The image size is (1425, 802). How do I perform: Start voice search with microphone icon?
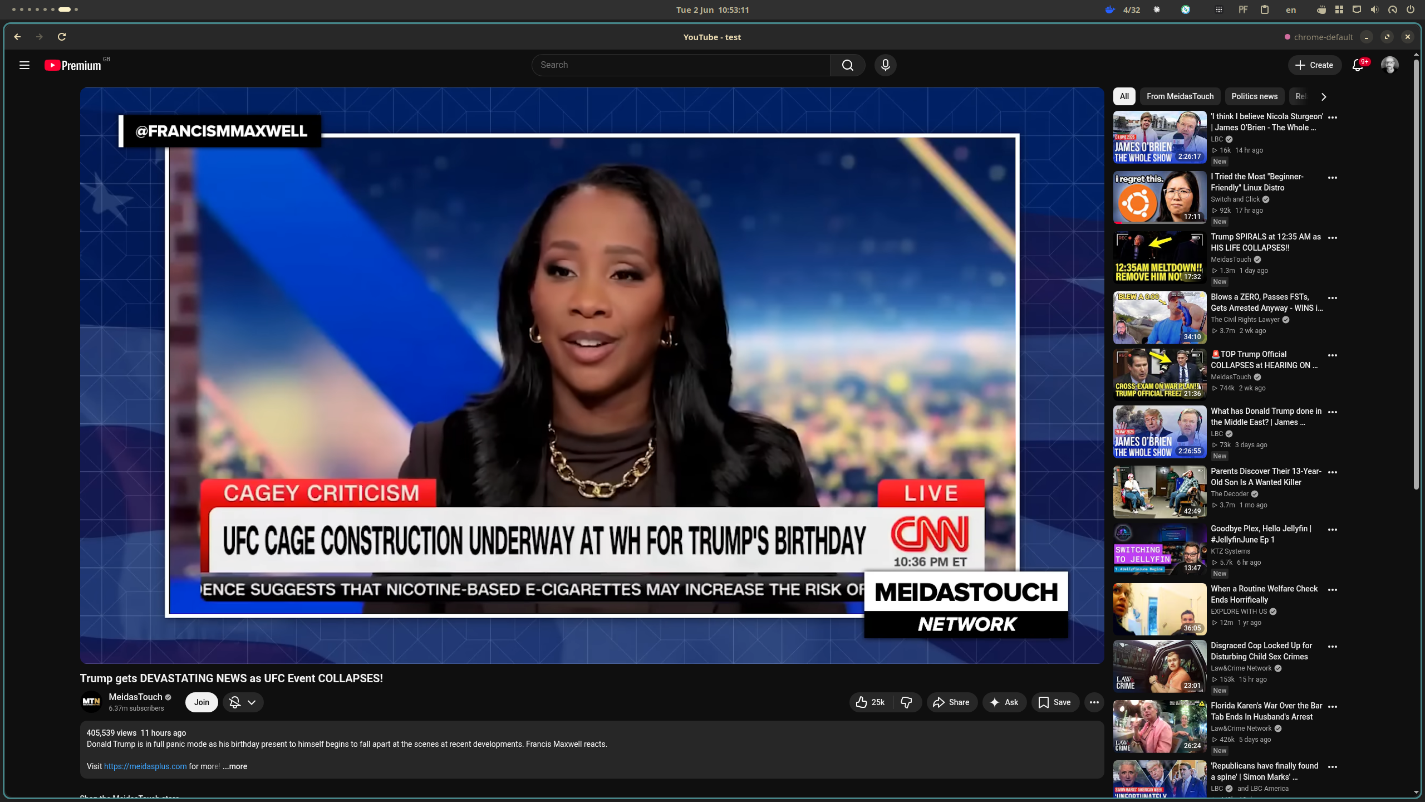885,65
